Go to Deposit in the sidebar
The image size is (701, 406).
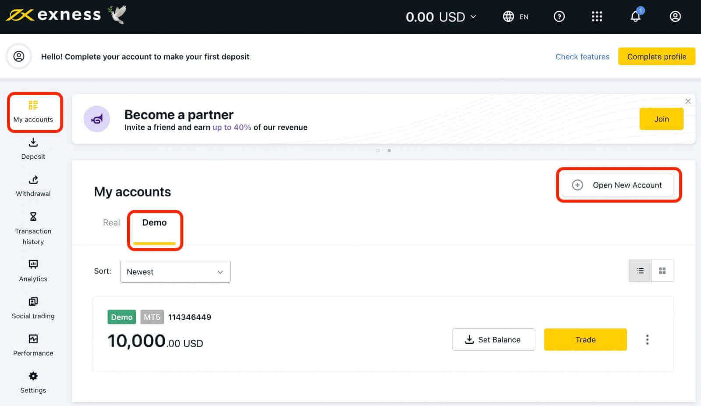pyautogui.click(x=33, y=149)
